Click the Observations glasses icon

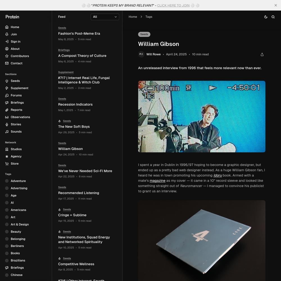click(x=7, y=117)
